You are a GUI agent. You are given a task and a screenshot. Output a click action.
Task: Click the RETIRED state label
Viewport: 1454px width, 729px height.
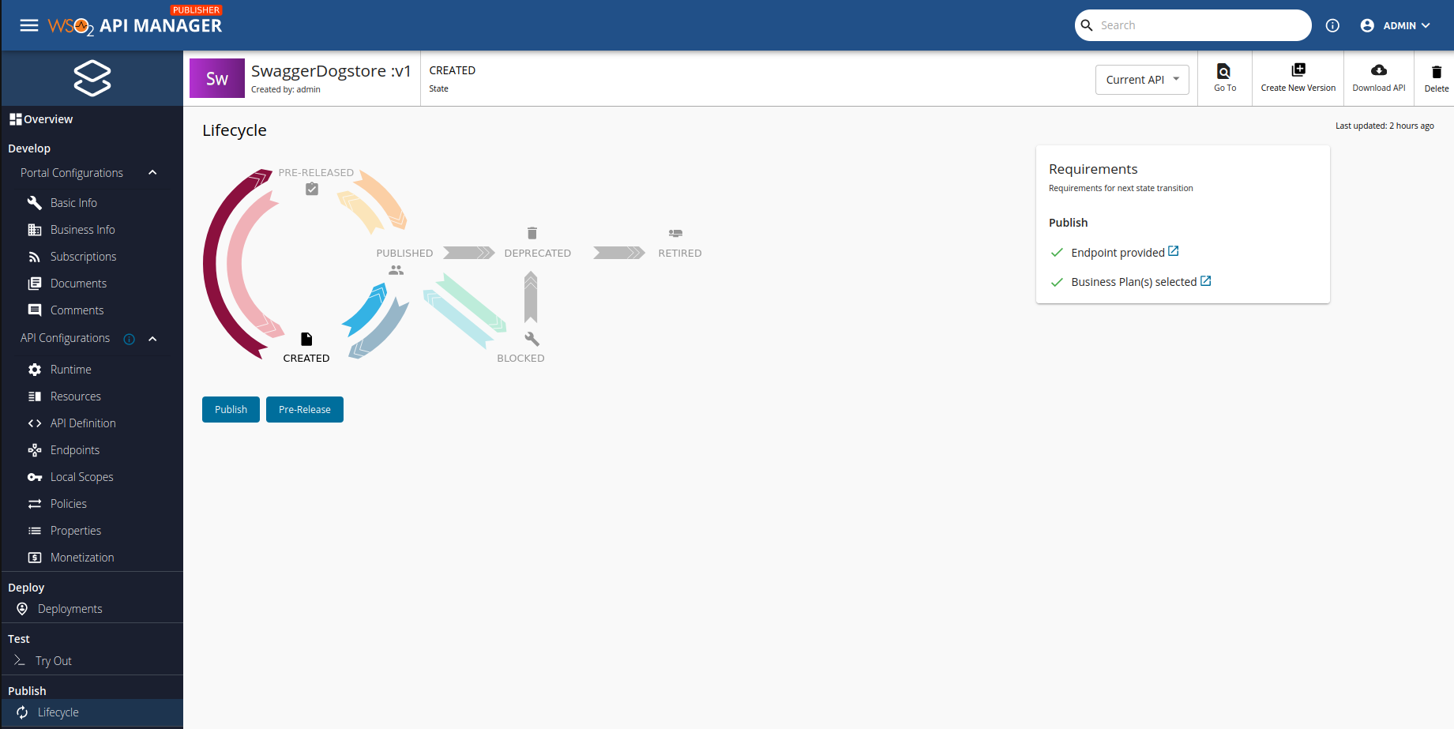pyautogui.click(x=680, y=254)
